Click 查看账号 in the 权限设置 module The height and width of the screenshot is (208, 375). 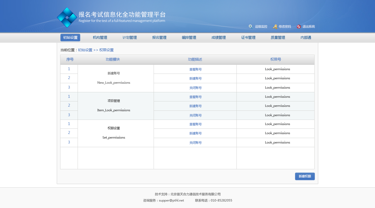(196, 124)
